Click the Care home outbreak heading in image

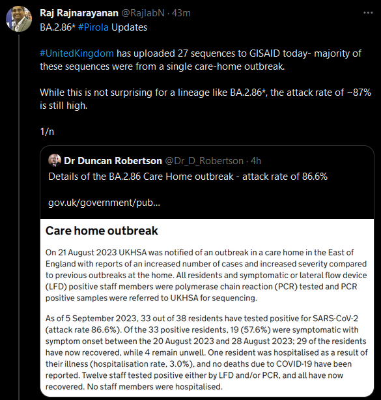pos(102,231)
